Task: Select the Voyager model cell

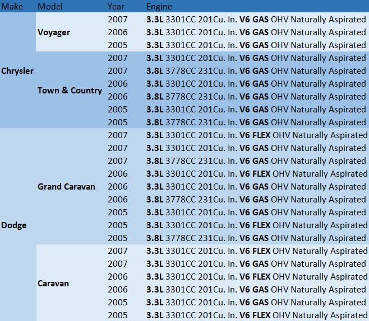Action: click(54, 32)
